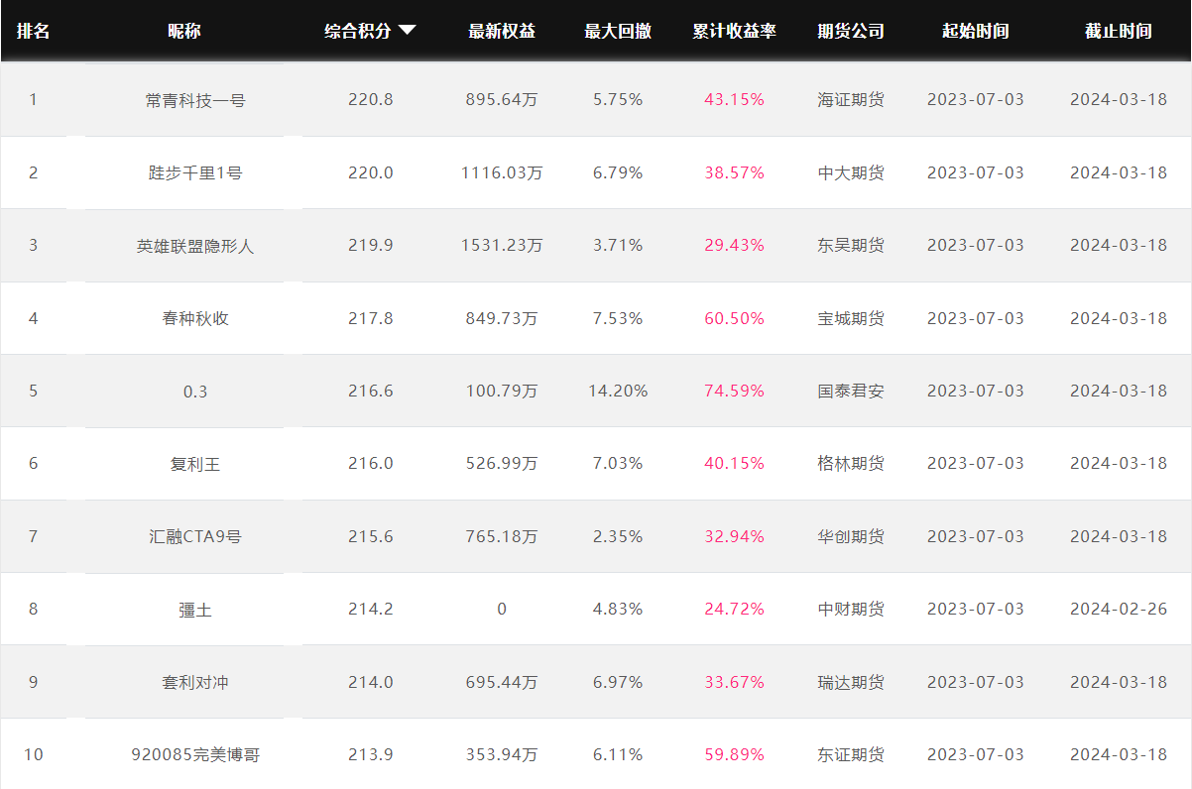Viewport: 1192px width, 789px height.
Task: Click the 7.53% max drawdown value
Action: click(618, 318)
